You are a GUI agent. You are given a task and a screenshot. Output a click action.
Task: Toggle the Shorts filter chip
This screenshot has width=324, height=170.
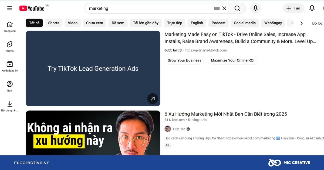point(53,23)
